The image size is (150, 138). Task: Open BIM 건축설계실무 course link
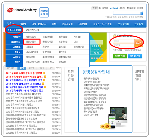click(90, 112)
